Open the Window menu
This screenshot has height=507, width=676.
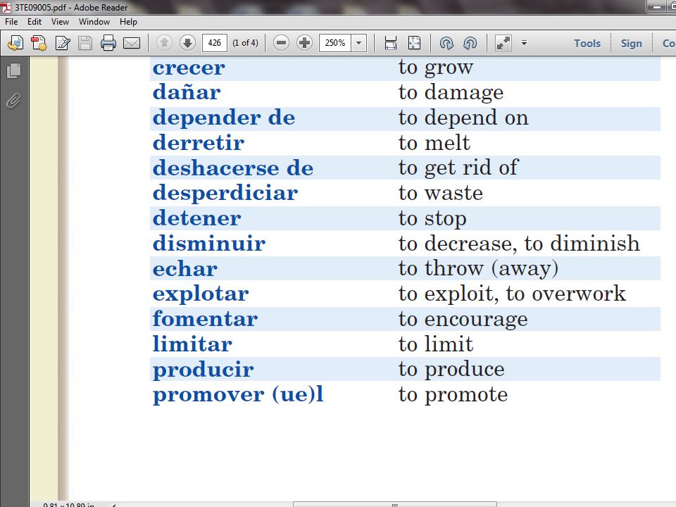tap(94, 22)
